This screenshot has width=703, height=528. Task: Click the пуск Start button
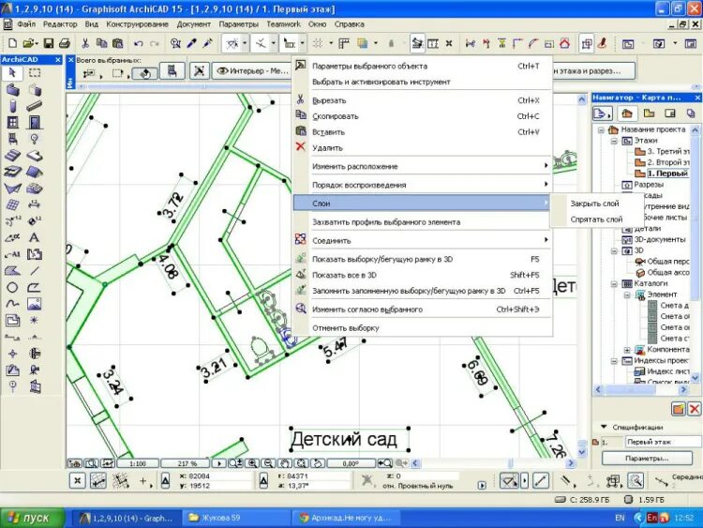(32, 518)
